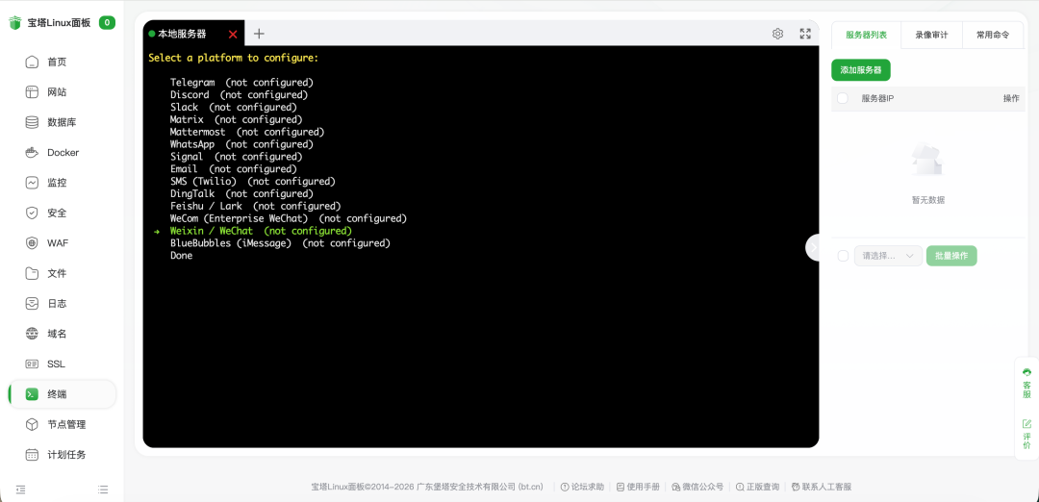Switch to the 服务器列表 tab
The width and height of the screenshot is (1039, 502).
click(x=866, y=35)
